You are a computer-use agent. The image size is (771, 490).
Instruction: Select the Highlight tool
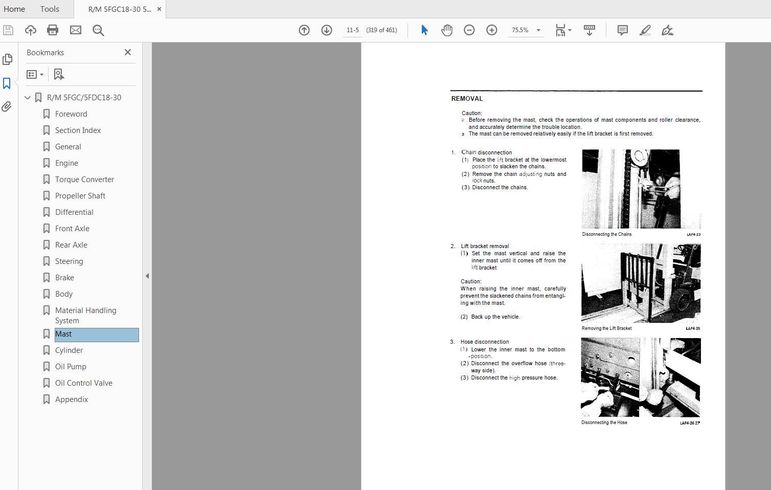click(645, 30)
